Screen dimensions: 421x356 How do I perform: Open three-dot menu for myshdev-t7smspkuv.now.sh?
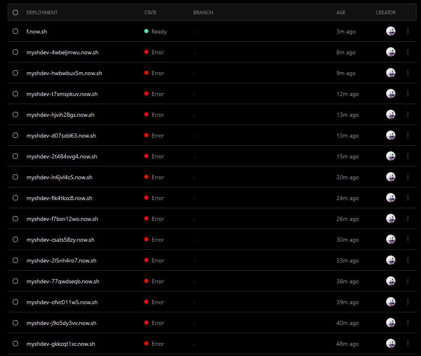(408, 93)
